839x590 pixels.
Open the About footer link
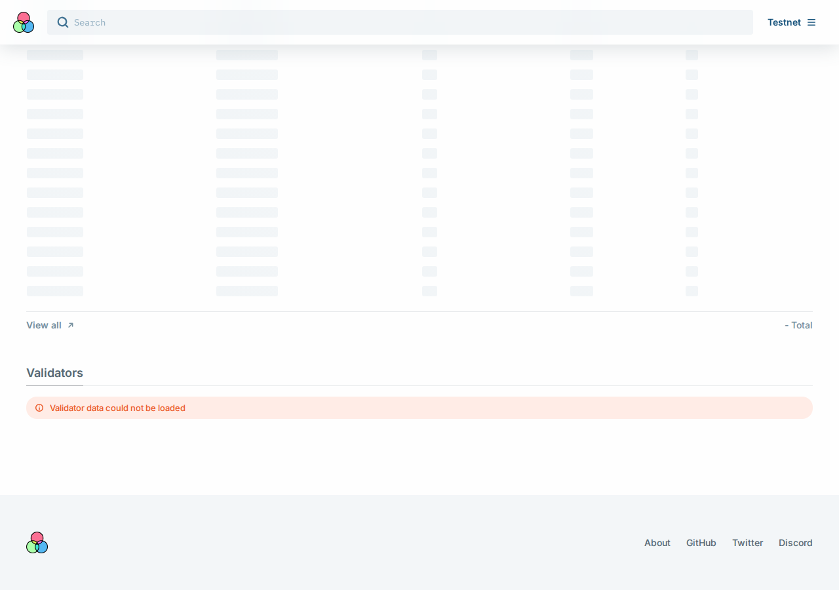(657, 543)
